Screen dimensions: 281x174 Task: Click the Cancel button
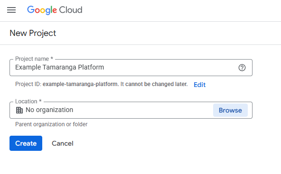click(x=63, y=143)
